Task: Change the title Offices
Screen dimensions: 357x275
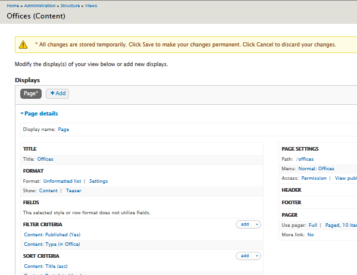Action: (45, 159)
